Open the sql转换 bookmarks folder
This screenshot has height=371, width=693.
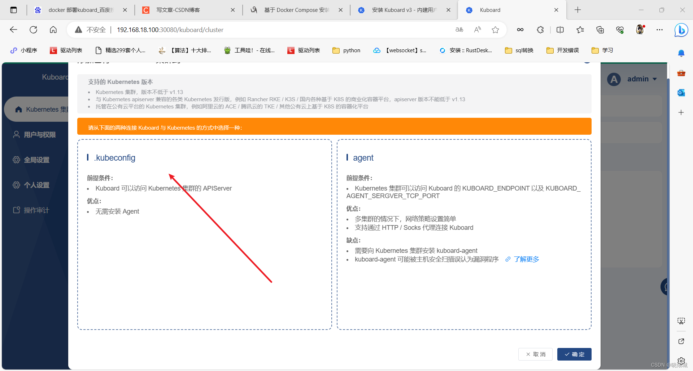(x=519, y=50)
